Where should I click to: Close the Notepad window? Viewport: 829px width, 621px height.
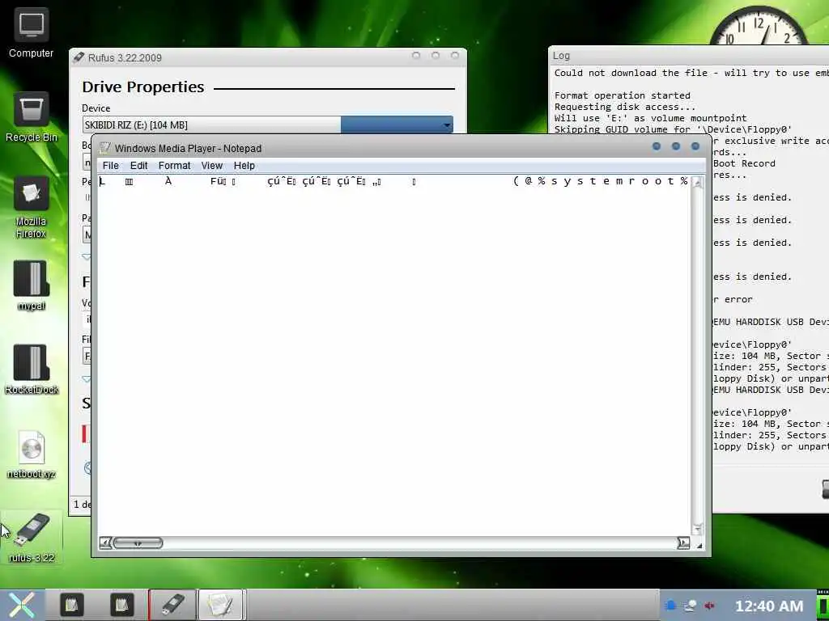pos(695,146)
